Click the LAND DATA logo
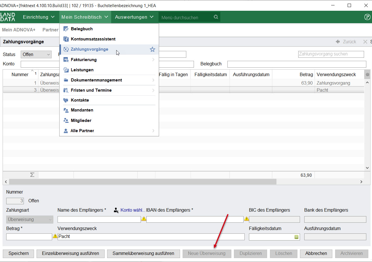The width and height of the screenshot is (372, 262). (x=8, y=17)
